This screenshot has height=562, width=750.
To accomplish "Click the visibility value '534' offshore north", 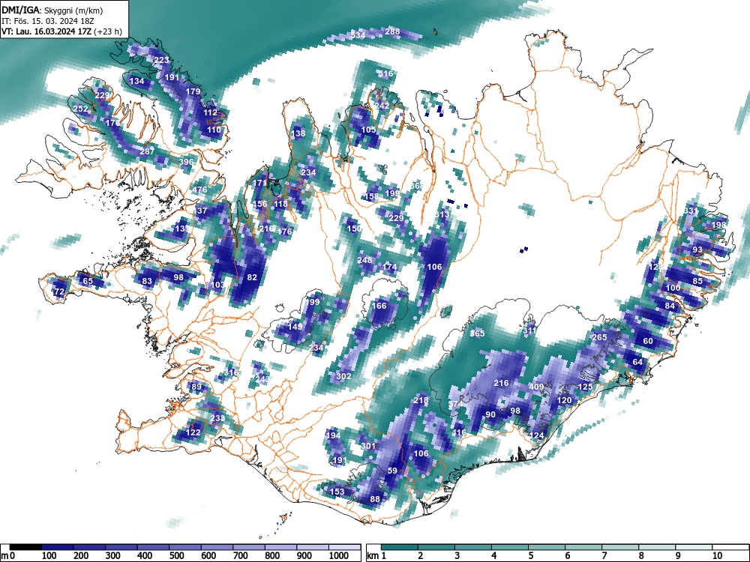I will [x=358, y=35].
